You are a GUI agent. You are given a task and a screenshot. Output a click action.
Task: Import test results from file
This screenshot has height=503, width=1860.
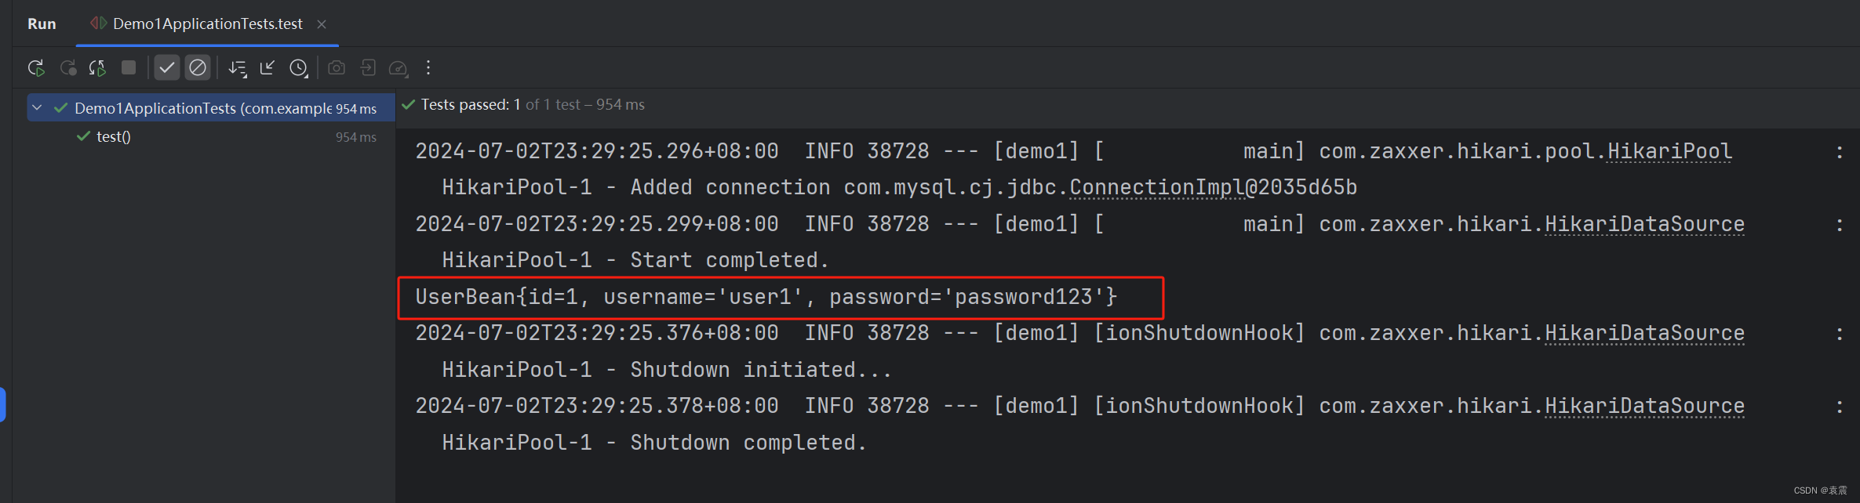(367, 68)
